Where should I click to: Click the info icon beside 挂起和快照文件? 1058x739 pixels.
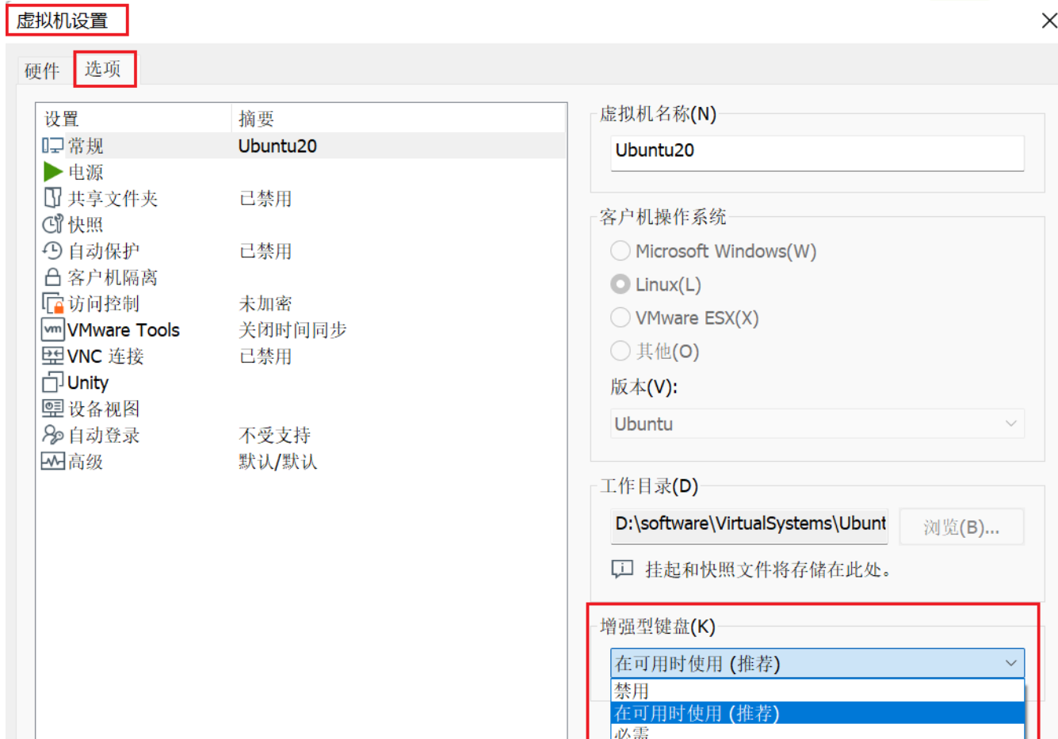[x=622, y=569]
